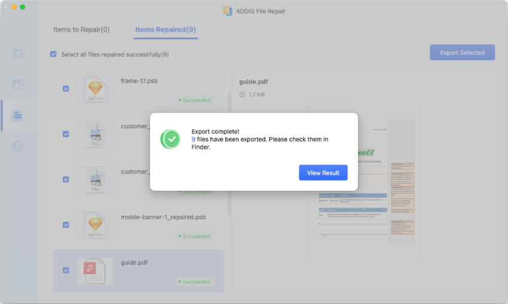Click Succeeded status of mobile-banner-1_repaired.psb
This screenshot has height=304, width=508.
pyautogui.click(x=194, y=237)
